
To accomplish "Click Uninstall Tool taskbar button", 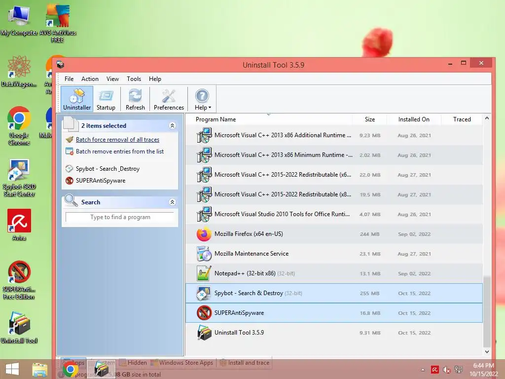I will click(101, 369).
